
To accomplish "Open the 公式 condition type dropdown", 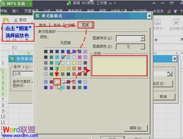I will pyautogui.click(x=23, y=74).
